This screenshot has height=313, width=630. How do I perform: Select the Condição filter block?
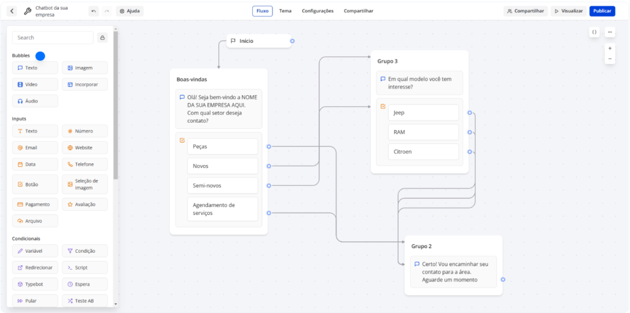85,251
